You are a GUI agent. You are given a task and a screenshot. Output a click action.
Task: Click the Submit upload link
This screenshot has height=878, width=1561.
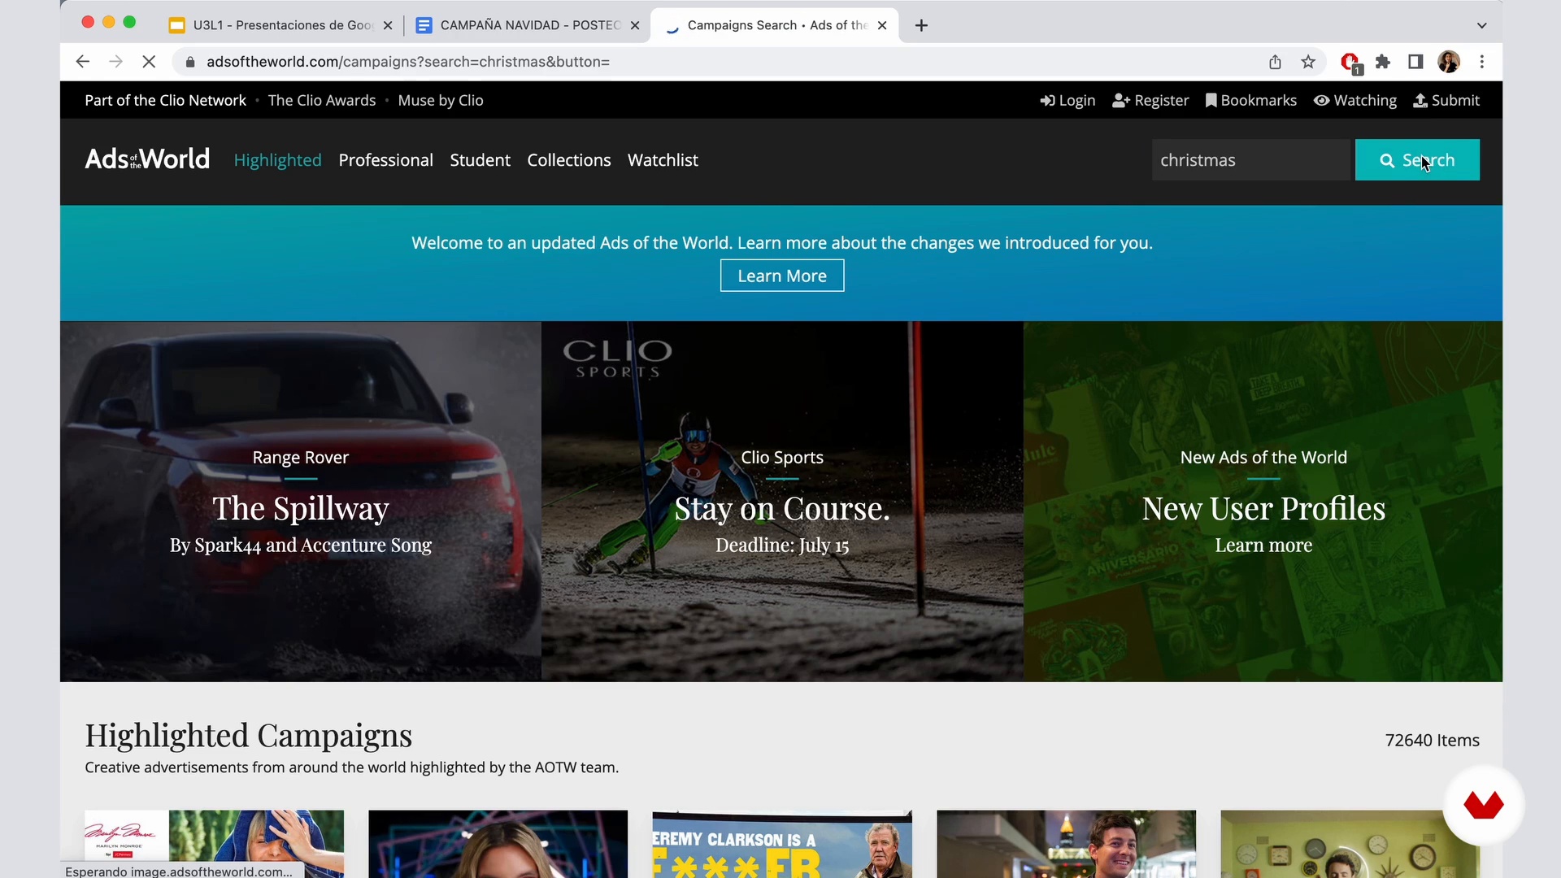coord(1446,101)
